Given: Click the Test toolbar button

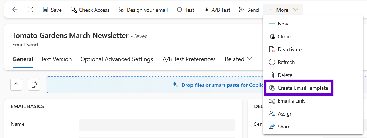Looking at the screenshot, I should [x=186, y=10].
